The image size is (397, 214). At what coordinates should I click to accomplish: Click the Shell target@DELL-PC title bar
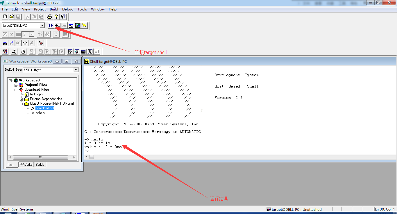239,61
